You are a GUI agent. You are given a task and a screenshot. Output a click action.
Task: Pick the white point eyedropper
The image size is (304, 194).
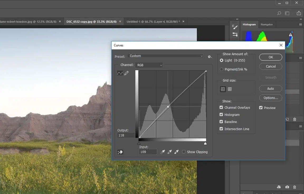click(x=177, y=152)
